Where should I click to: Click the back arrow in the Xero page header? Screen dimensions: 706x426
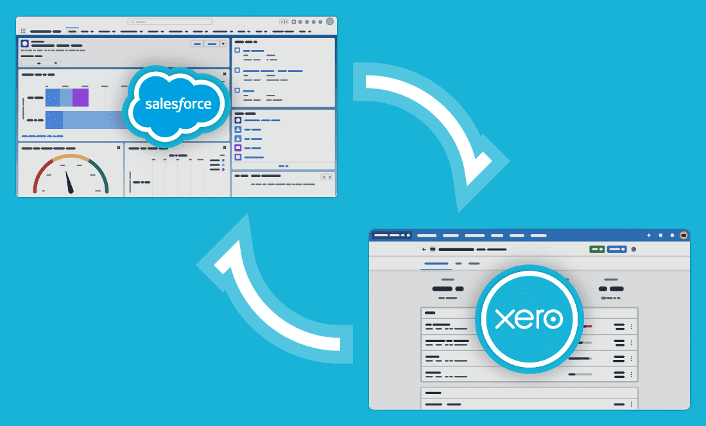424,249
